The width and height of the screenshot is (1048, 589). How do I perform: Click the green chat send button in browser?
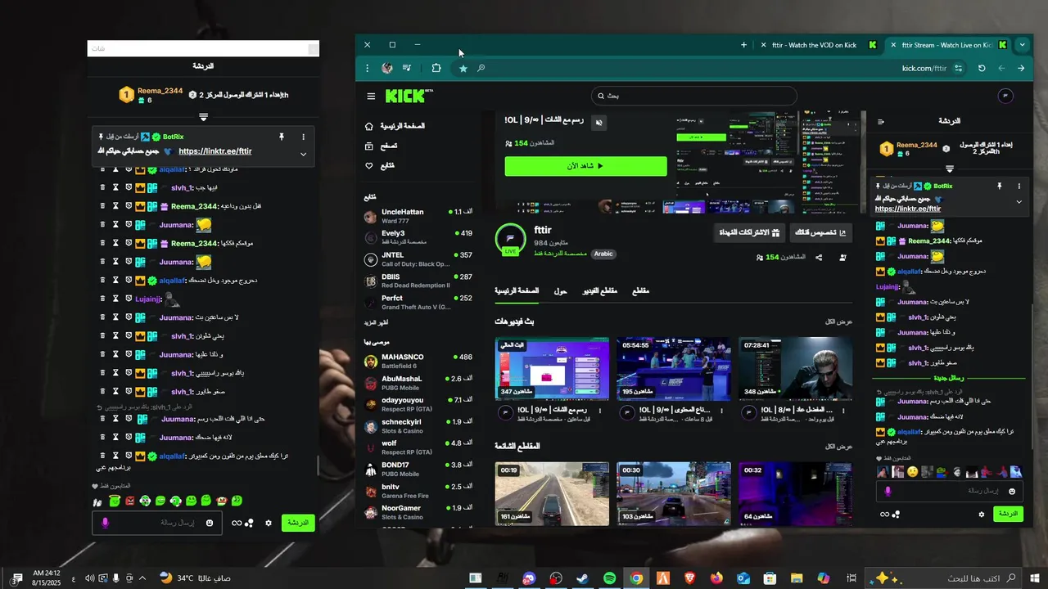click(1008, 514)
